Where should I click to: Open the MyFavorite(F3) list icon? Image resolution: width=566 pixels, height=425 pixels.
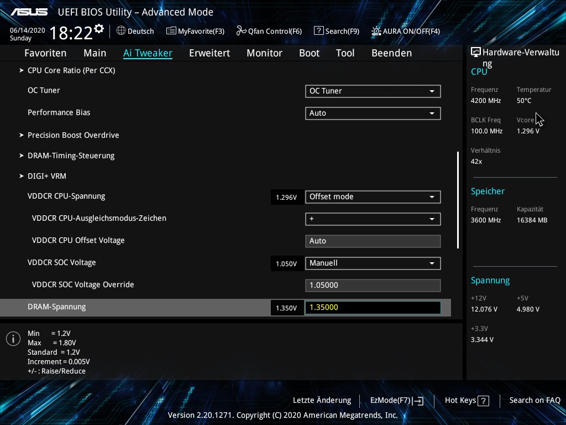(x=171, y=31)
